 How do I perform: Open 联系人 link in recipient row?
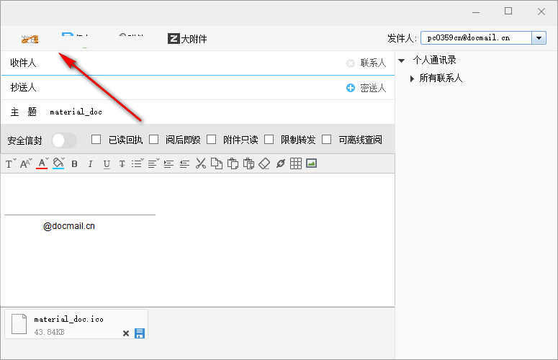tap(372, 63)
